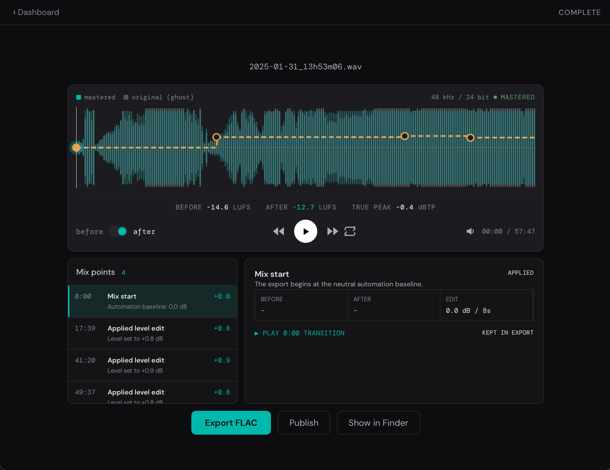Click the fast-forward icon
The width and height of the screenshot is (610, 470).
(x=333, y=231)
